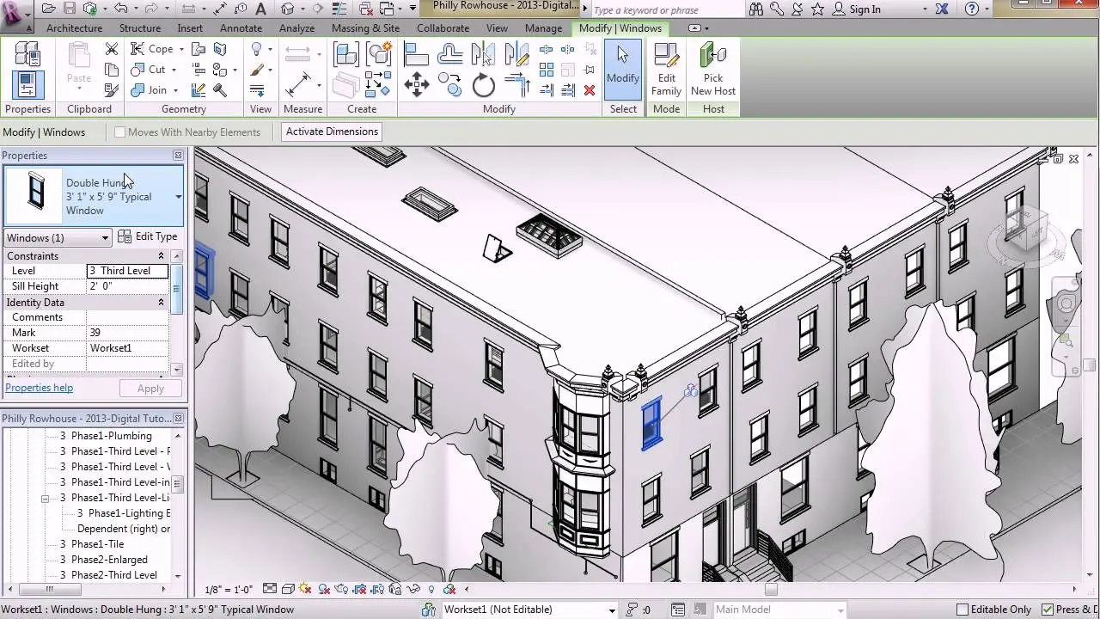Click the Trim/Extend to Corner tool
1100x619 pixels.
coord(516,84)
